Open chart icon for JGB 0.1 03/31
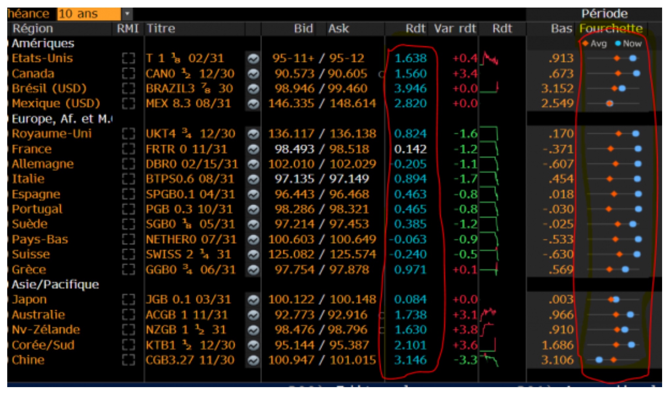Image resolution: width=670 pixels, height=395 pixels. [x=253, y=300]
